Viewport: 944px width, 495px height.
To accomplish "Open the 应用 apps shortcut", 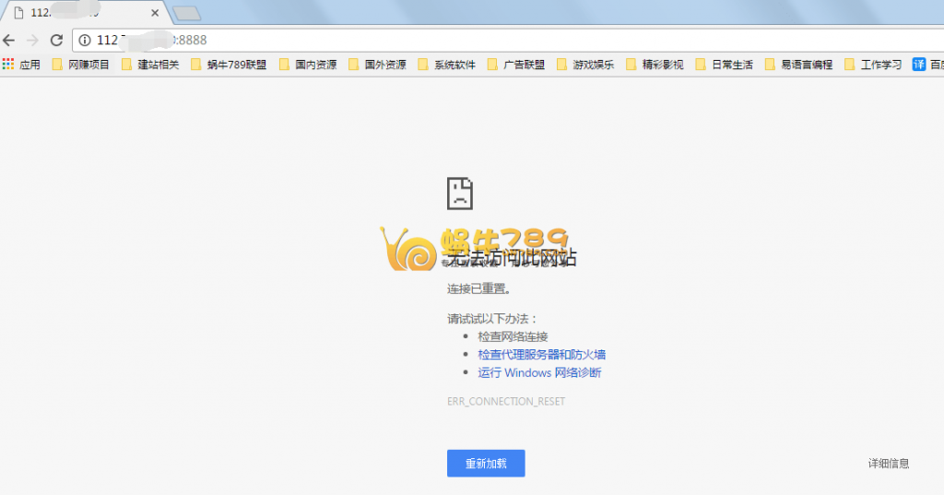I will pos(21,65).
